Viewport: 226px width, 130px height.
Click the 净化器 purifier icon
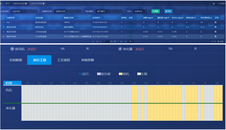pyautogui.click(x=120, y=49)
